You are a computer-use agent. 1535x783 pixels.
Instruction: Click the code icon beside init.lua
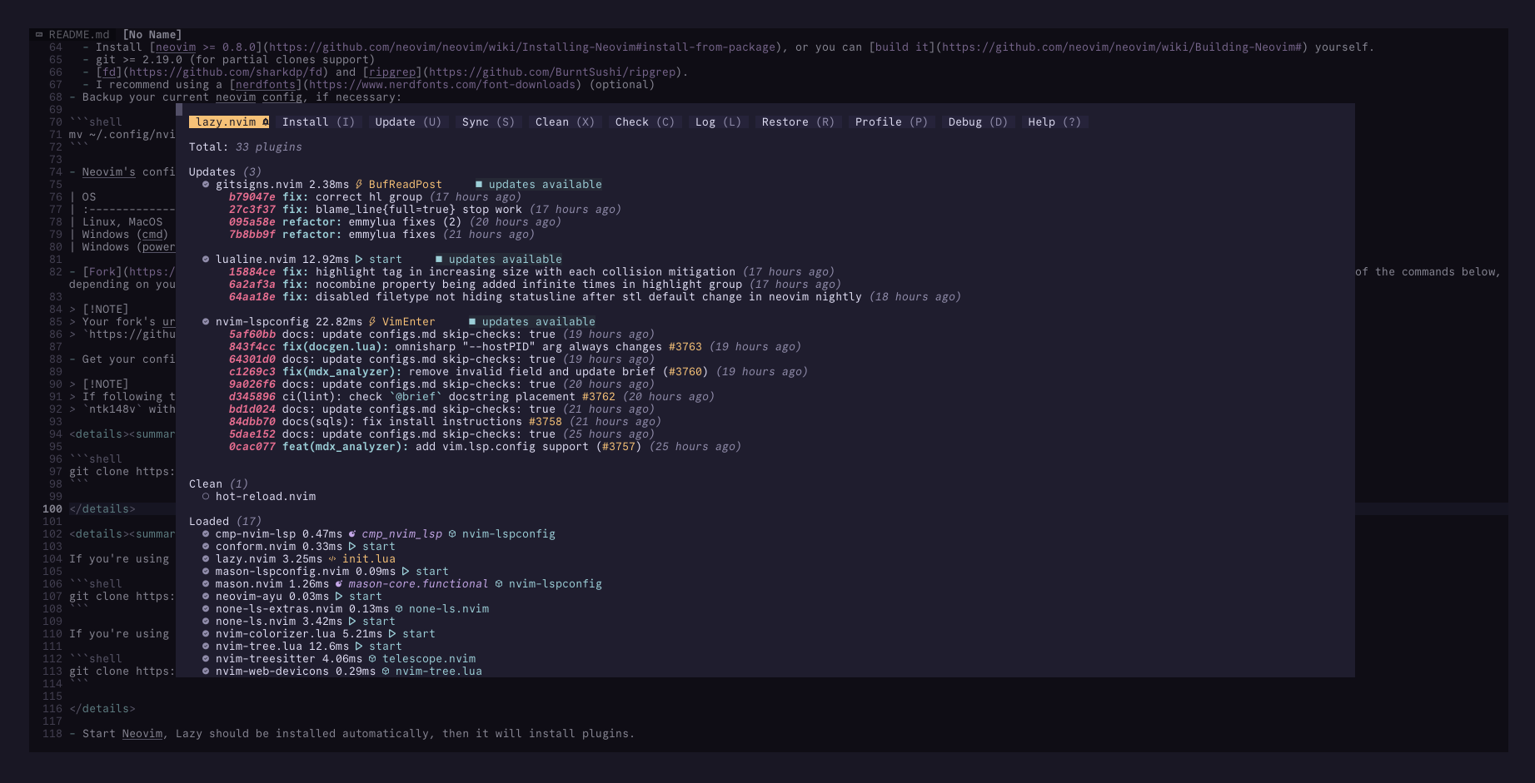click(332, 559)
